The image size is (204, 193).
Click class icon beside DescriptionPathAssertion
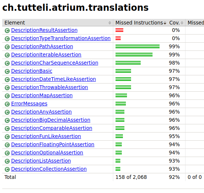tap(7, 47)
